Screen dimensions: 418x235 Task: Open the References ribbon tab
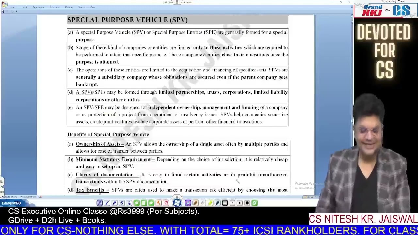[54, 7]
